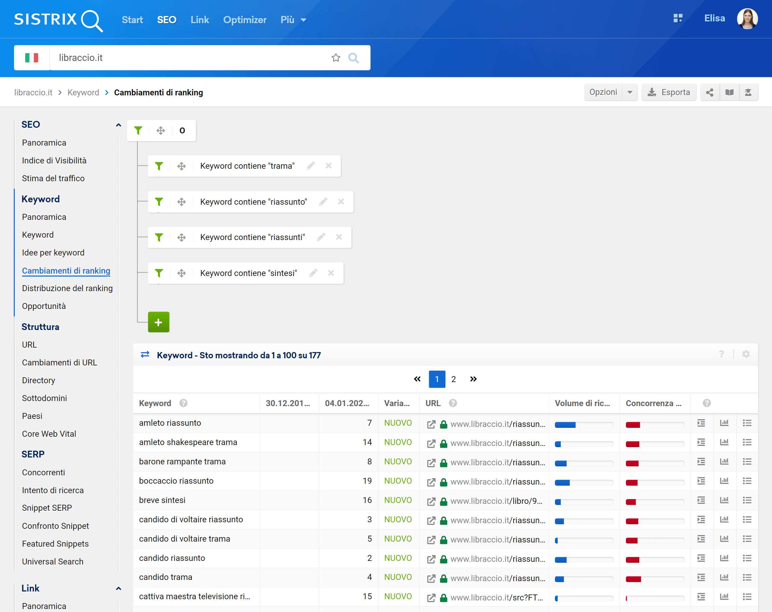Click the magnifier search icon
Image resolution: width=772 pixels, height=612 pixels.
click(353, 58)
